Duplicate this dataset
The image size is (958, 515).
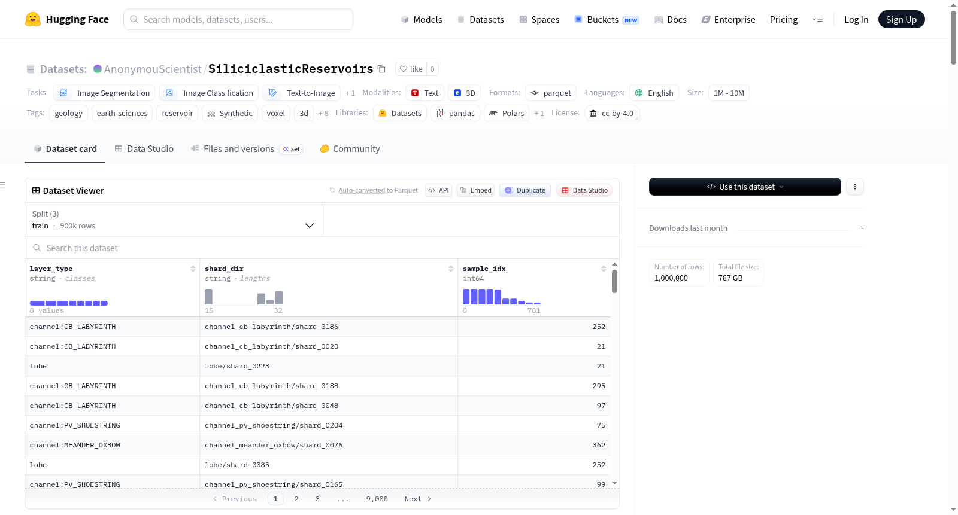(x=525, y=190)
